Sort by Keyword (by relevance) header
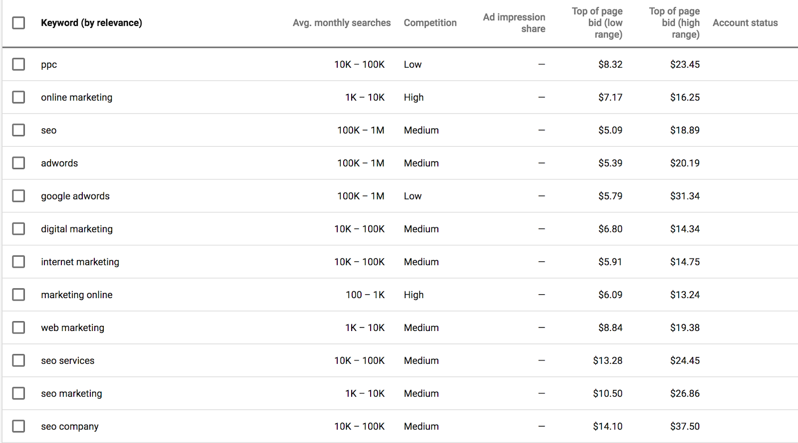The width and height of the screenshot is (798, 443). [x=91, y=23]
